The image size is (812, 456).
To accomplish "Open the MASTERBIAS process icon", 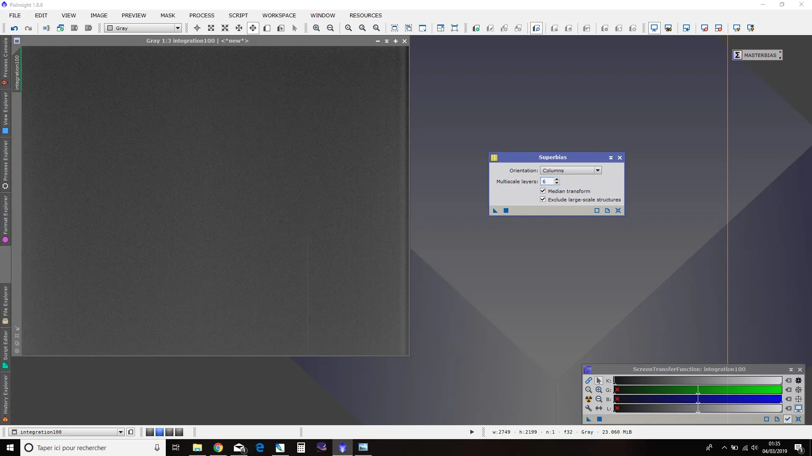I will pyautogui.click(x=757, y=55).
